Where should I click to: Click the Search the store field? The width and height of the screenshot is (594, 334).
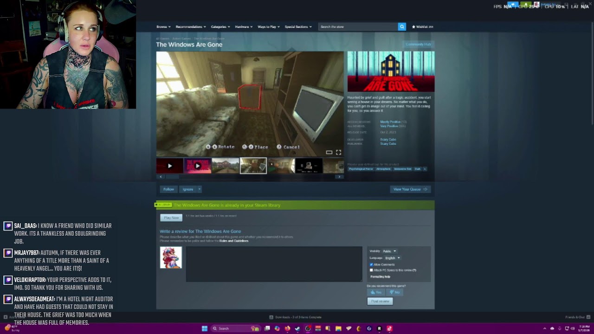pos(358,26)
